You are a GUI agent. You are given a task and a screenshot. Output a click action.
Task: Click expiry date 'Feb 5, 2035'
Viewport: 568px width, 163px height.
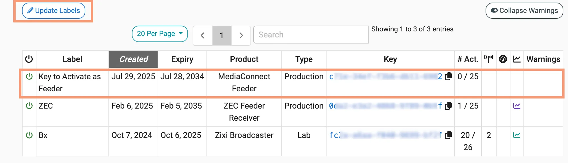[181, 106]
